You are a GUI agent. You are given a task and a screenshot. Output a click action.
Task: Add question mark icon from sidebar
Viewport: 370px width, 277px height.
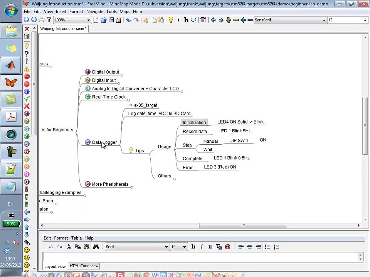[x=27, y=54]
